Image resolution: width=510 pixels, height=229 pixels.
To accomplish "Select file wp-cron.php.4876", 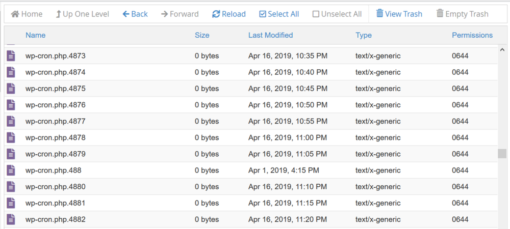I will 56,105.
